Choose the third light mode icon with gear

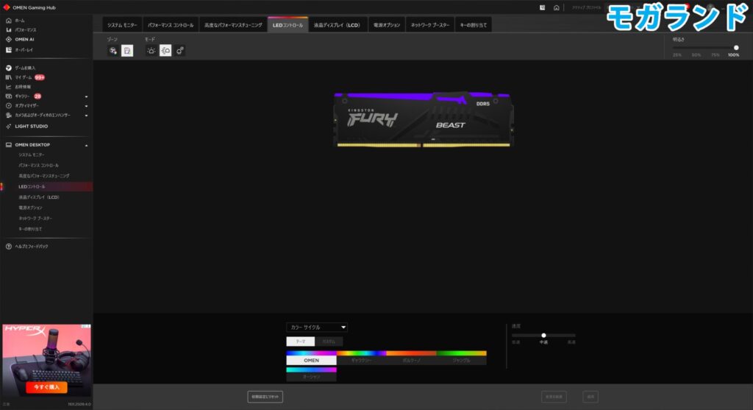tap(180, 51)
